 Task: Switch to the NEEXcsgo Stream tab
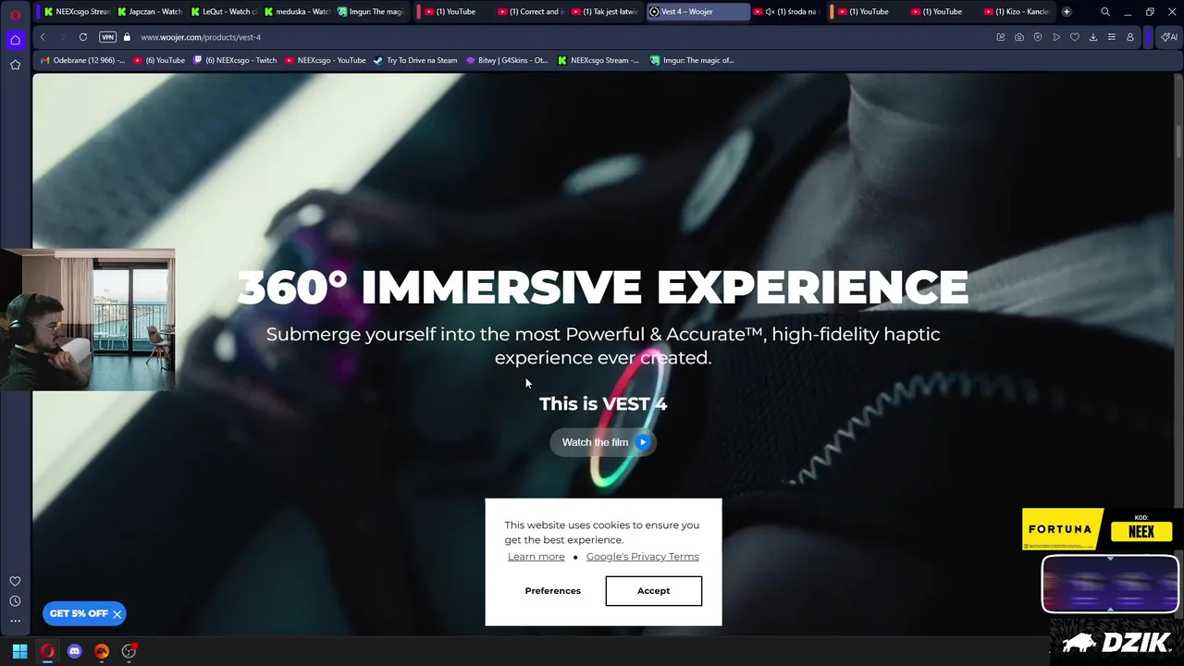(x=76, y=12)
